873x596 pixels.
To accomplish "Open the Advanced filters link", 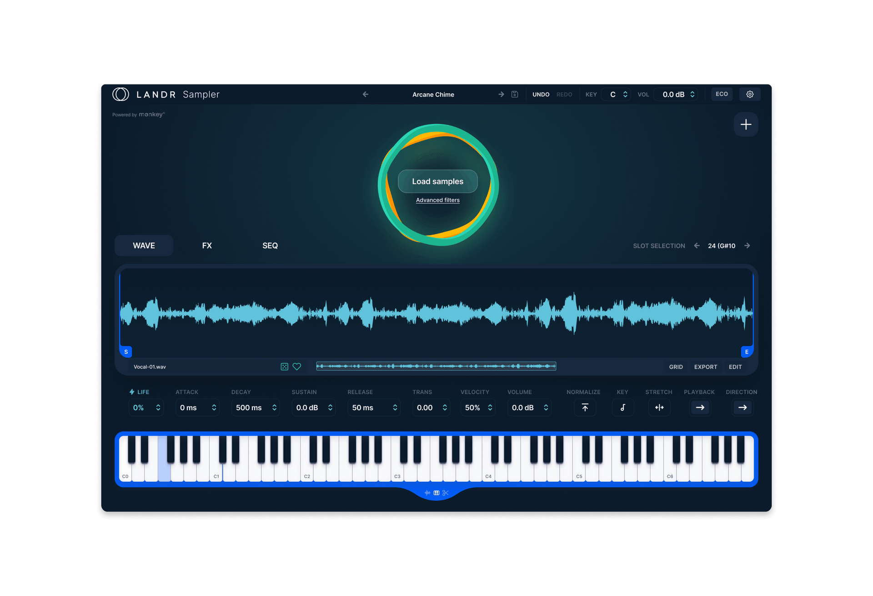I will tap(437, 200).
